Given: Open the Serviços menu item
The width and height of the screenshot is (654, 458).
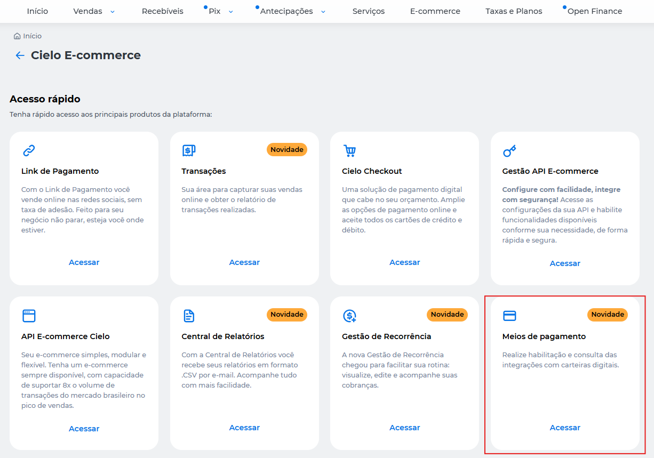Looking at the screenshot, I should pos(369,11).
